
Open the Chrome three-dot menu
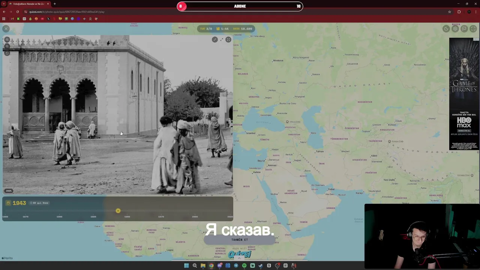[476, 12]
